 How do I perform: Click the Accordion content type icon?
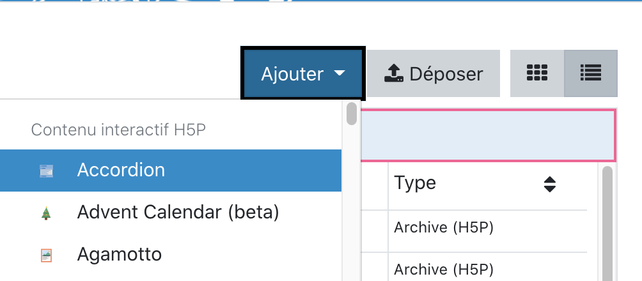[46, 171]
